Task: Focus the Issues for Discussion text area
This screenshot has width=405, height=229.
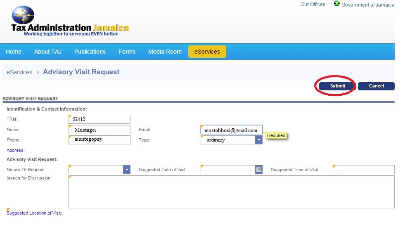Action: pos(231,192)
